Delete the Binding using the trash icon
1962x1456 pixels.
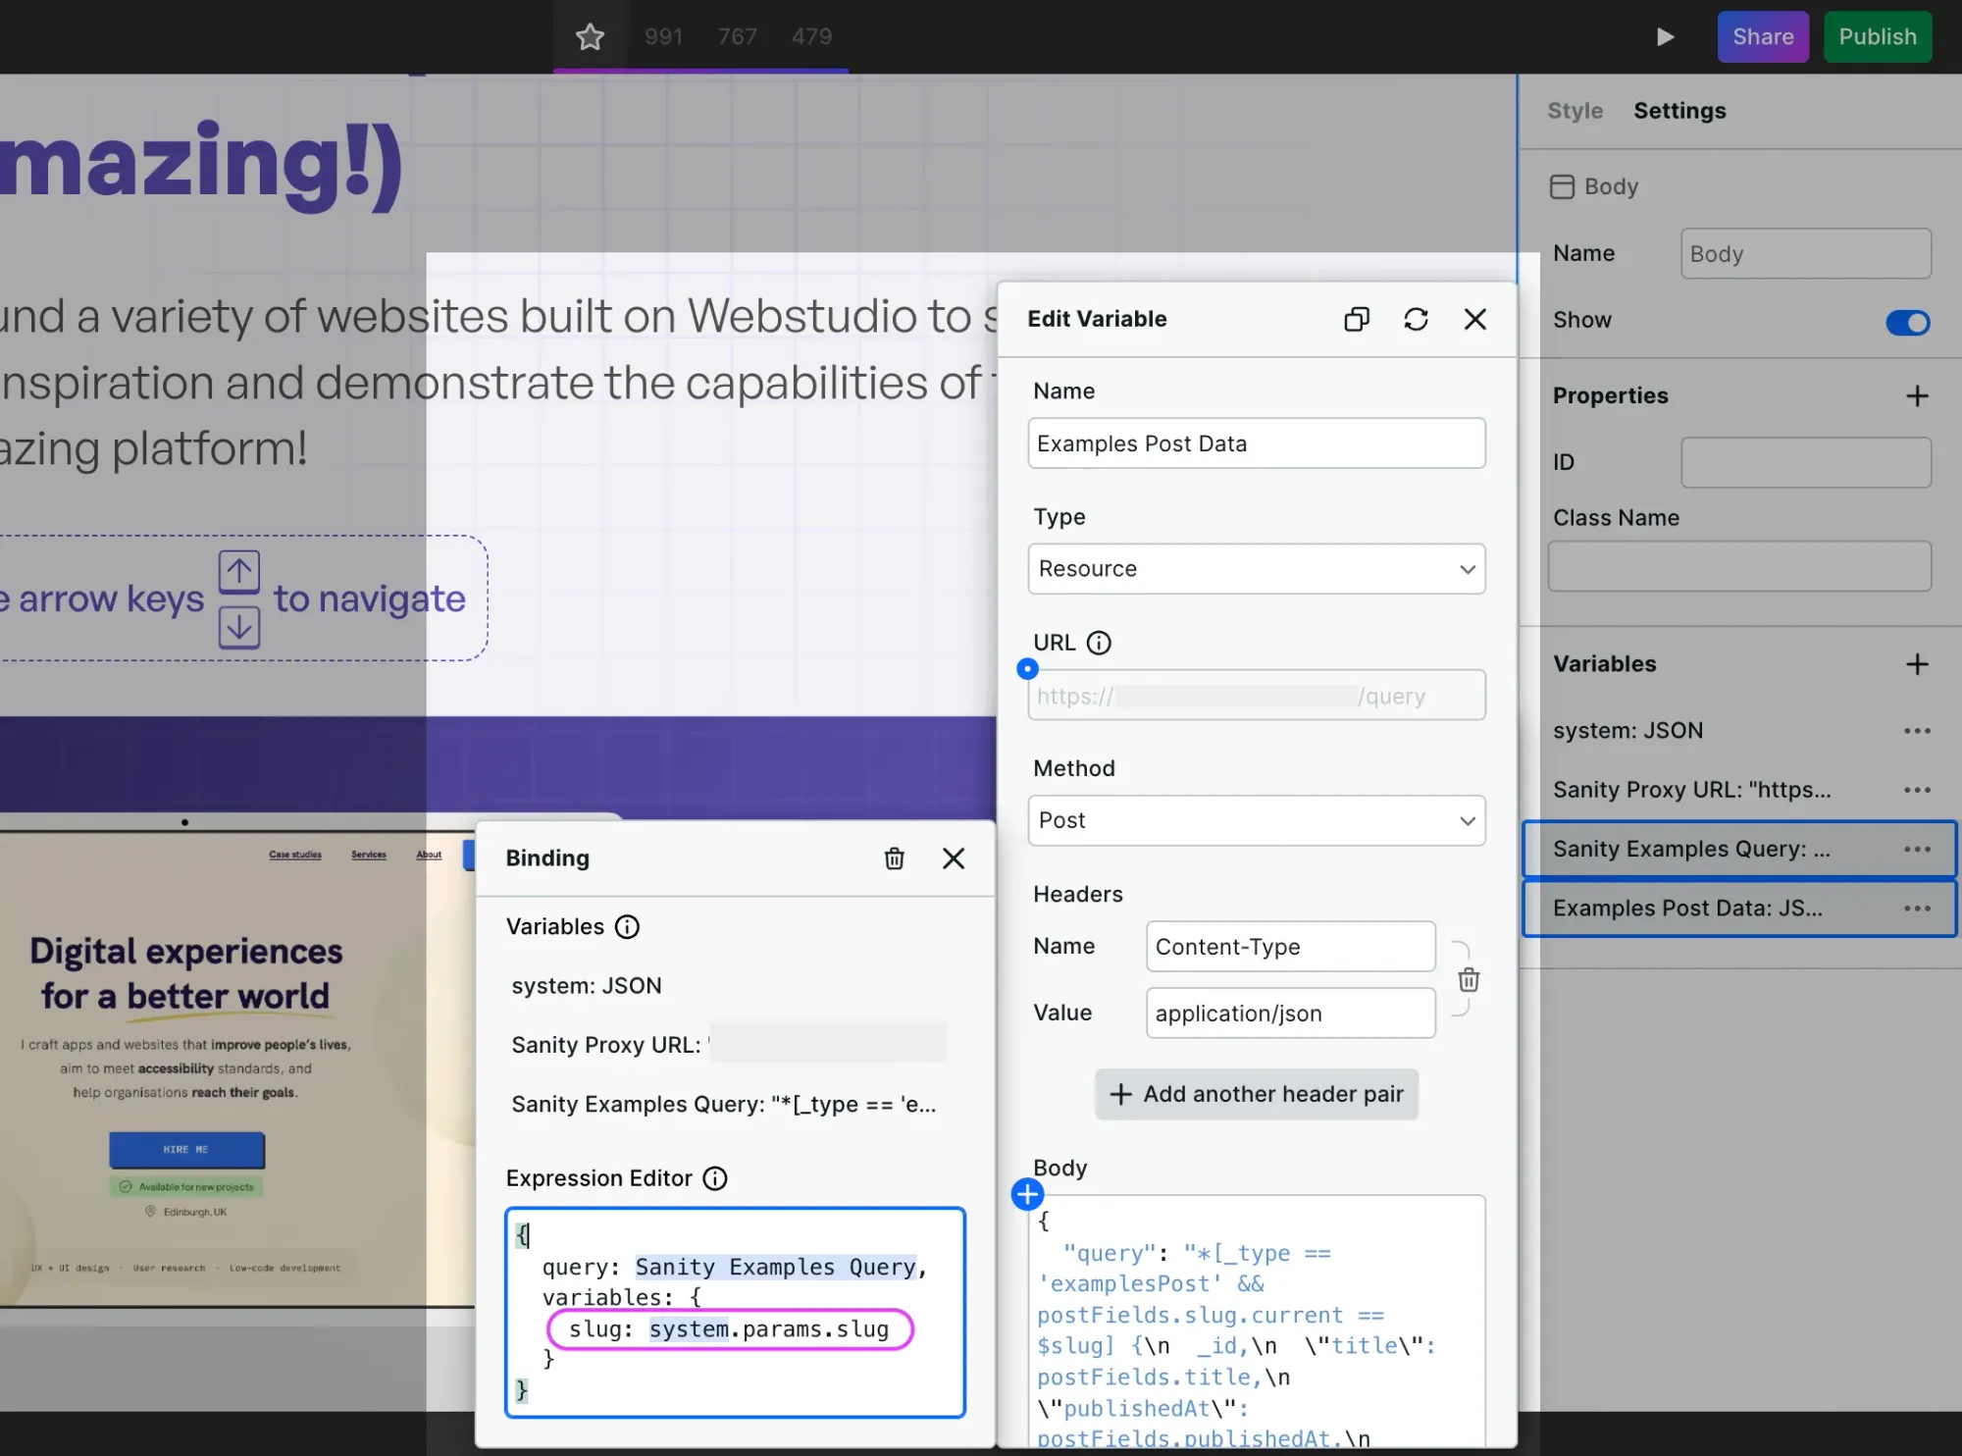(x=894, y=858)
